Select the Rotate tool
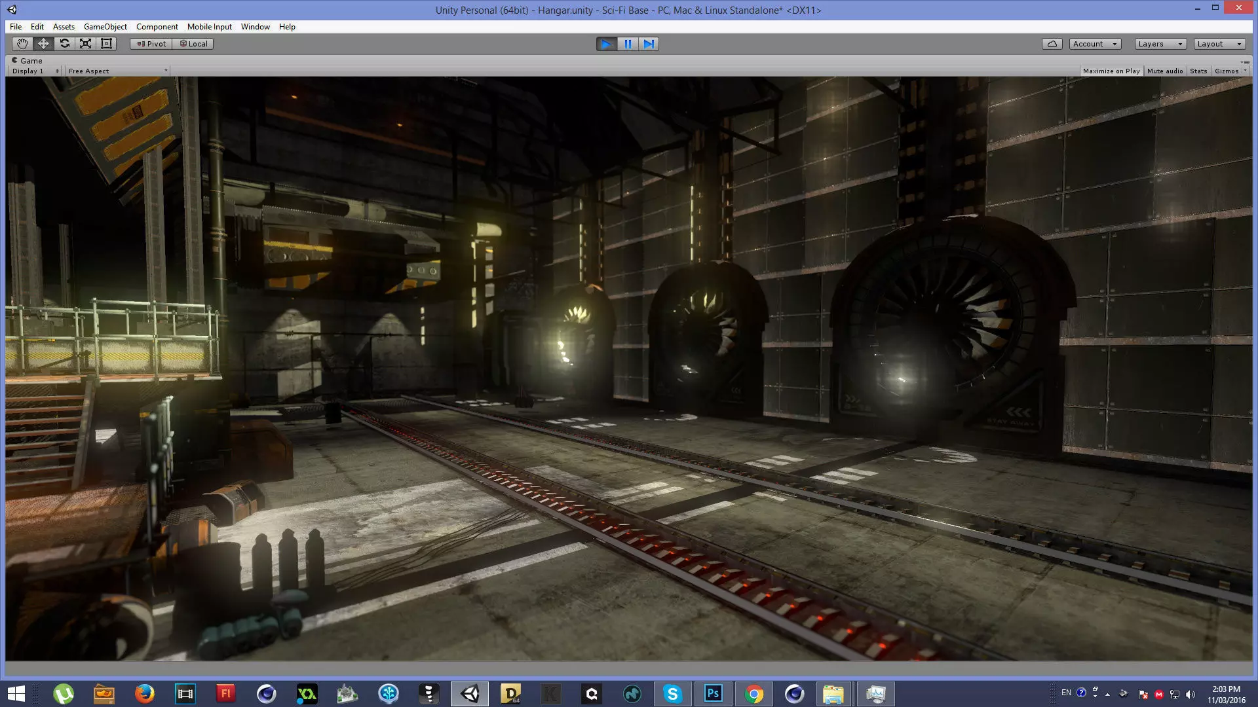This screenshot has height=707, width=1258. click(64, 44)
